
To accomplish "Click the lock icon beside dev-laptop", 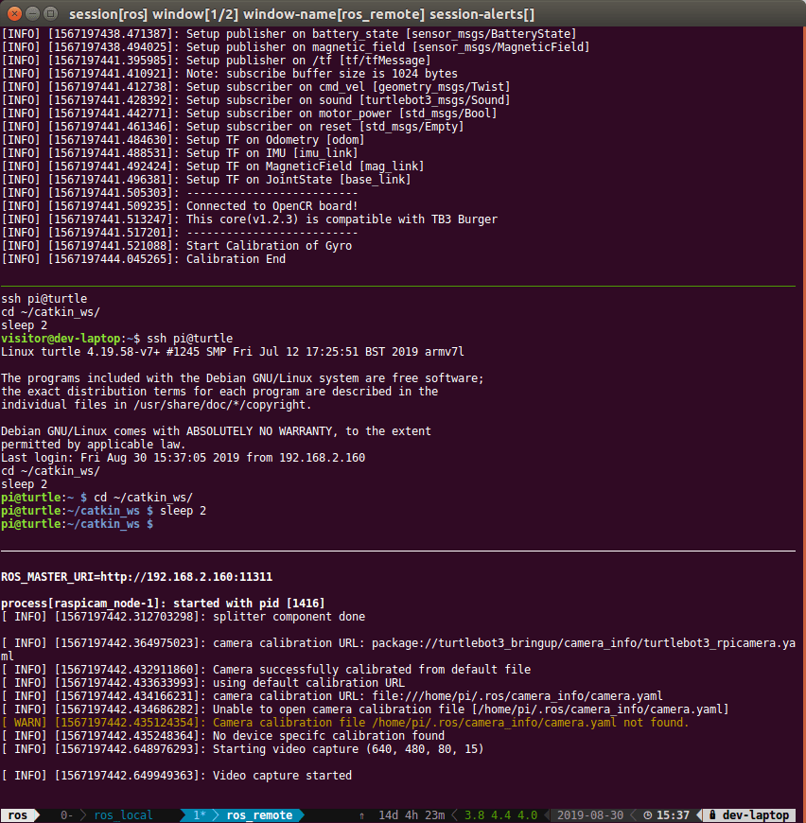I will point(712,815).
